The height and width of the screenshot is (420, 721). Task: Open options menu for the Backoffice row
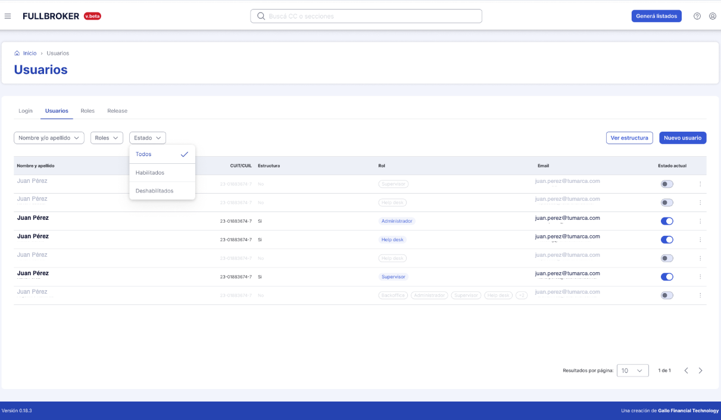[700, 295]
